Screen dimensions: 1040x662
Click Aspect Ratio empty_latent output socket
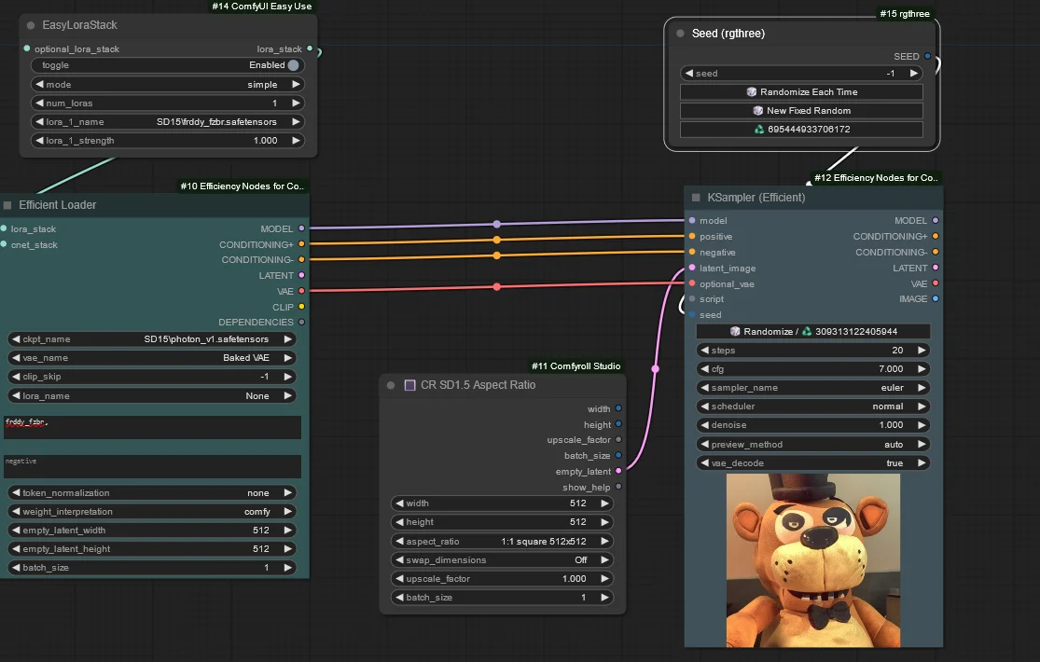618,471
